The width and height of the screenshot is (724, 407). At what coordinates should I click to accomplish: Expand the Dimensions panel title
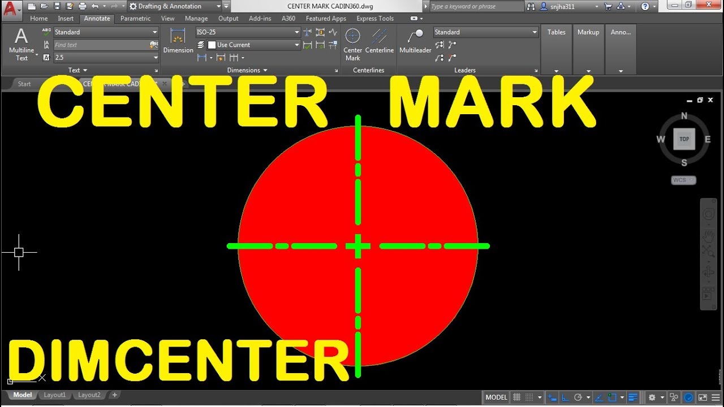coord(247,70)
